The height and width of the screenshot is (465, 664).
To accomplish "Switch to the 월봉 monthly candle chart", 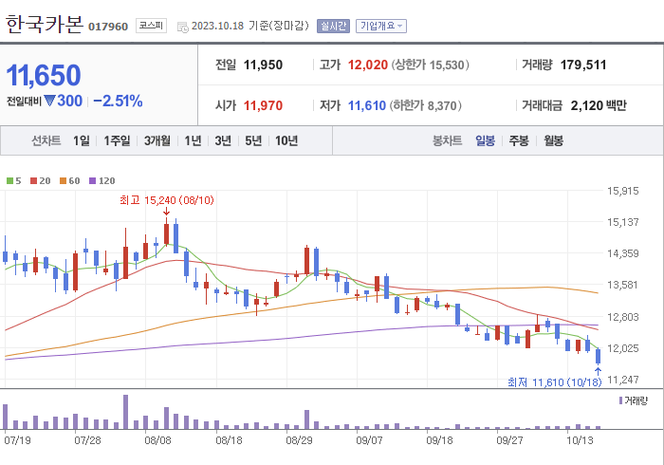I will 553,140.
